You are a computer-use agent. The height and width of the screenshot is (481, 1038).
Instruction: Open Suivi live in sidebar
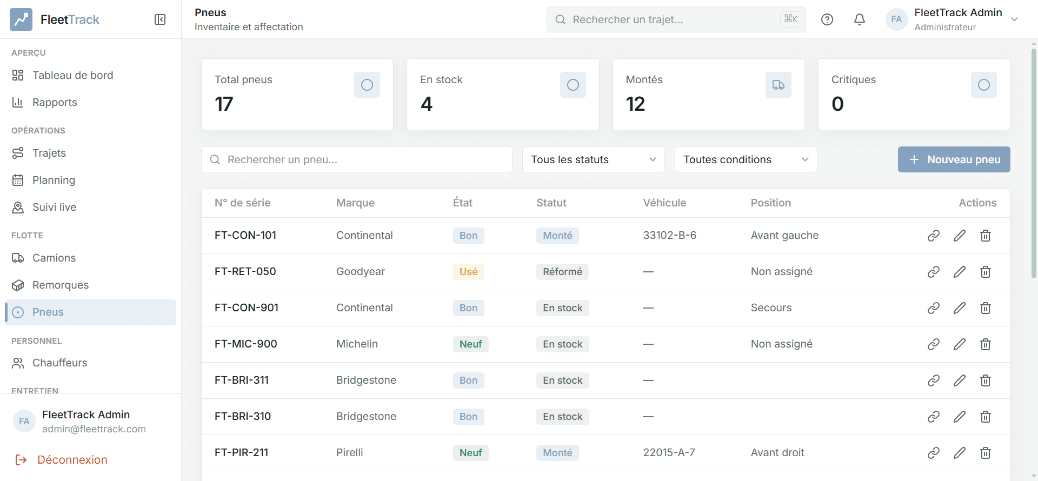90,207
